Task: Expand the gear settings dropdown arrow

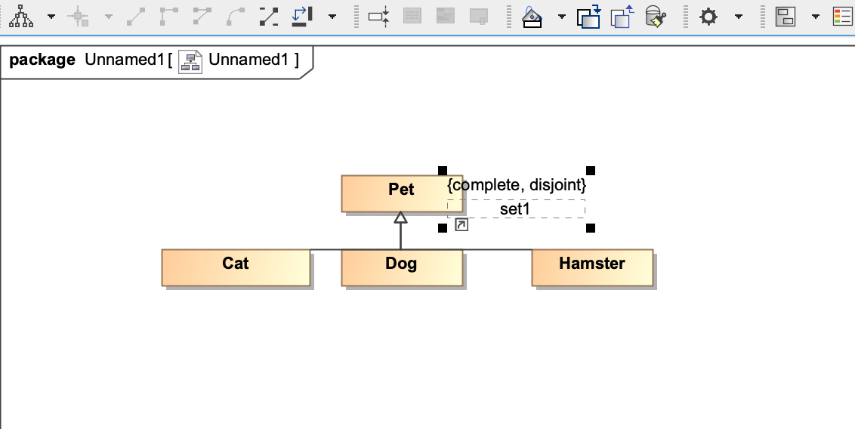Action: 739,17
